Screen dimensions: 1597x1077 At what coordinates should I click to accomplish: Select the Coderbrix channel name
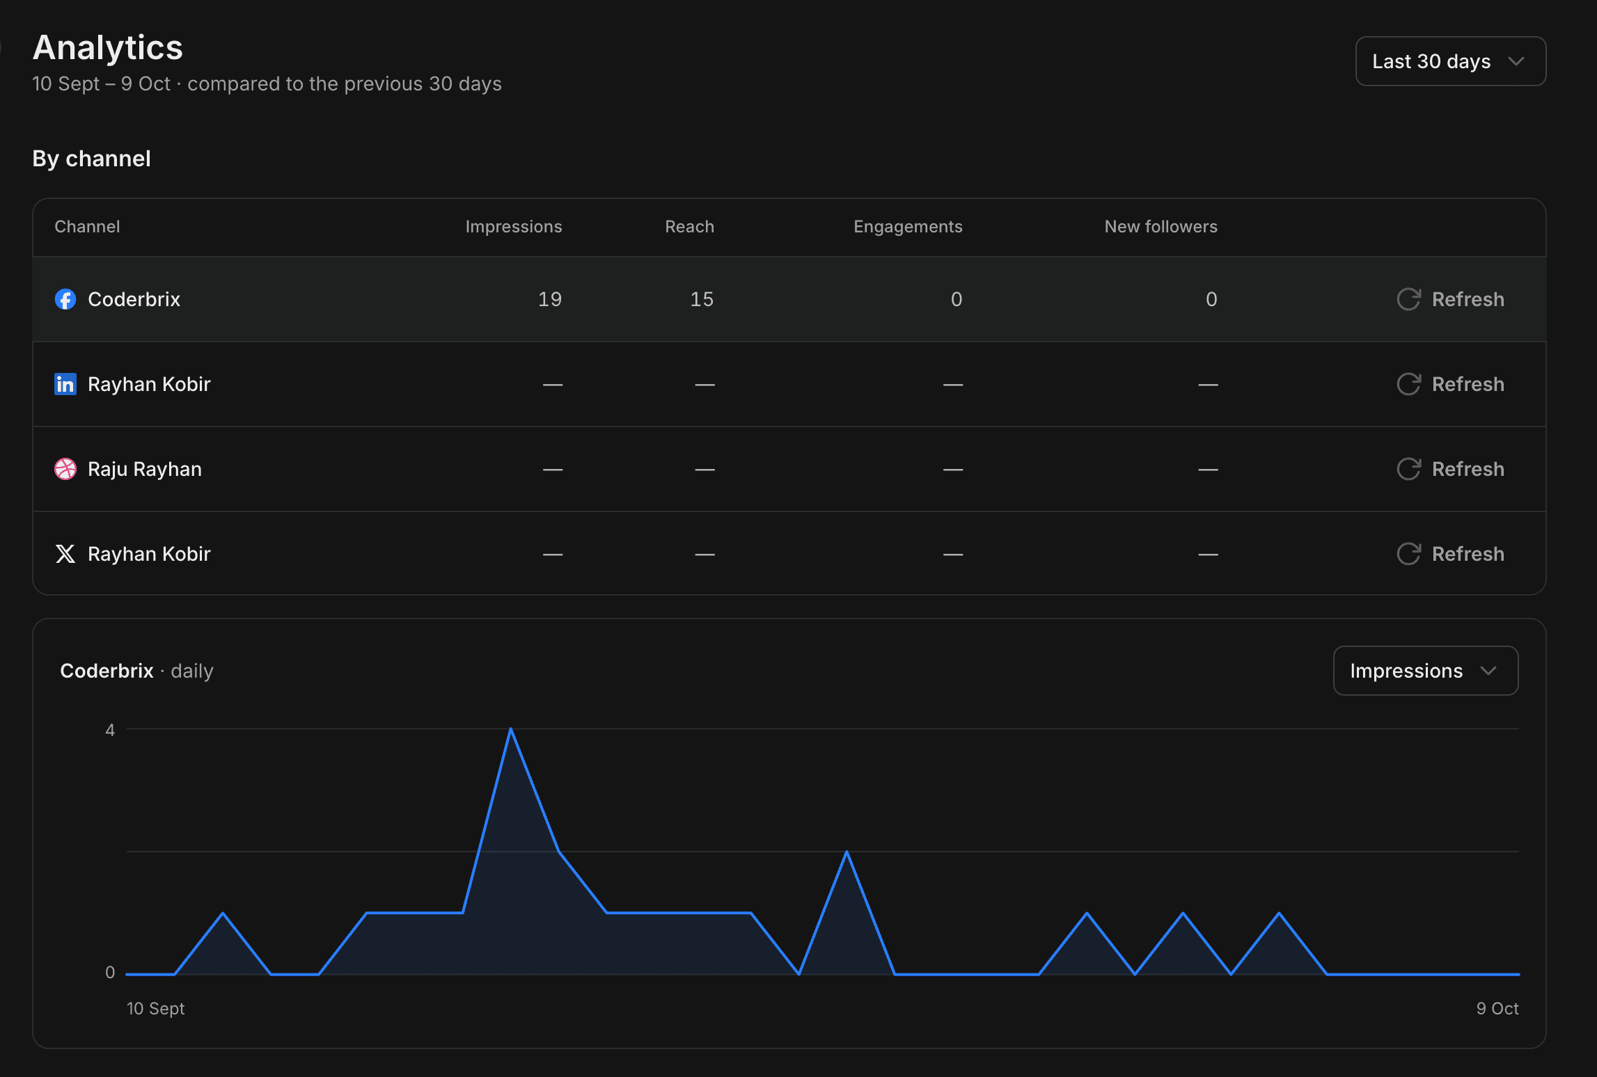click(134, 299)
